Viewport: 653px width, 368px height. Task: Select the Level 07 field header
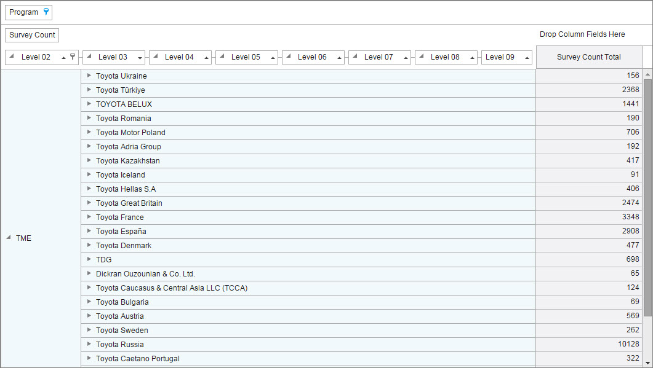[x=379, y=57]
